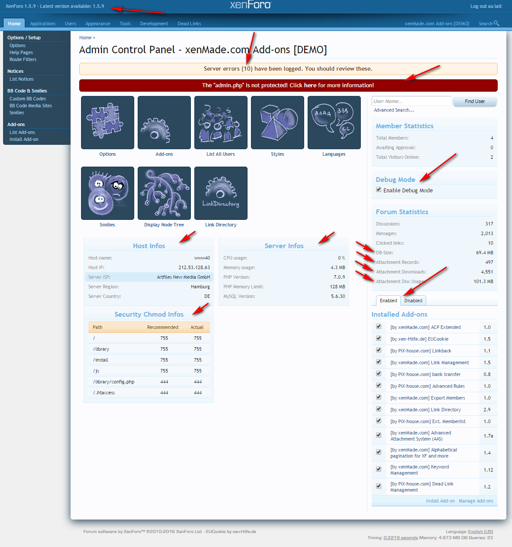This screenshot has height=547, width=512.
Task: Open the Tools navigation tab
Action: [125, 24]
